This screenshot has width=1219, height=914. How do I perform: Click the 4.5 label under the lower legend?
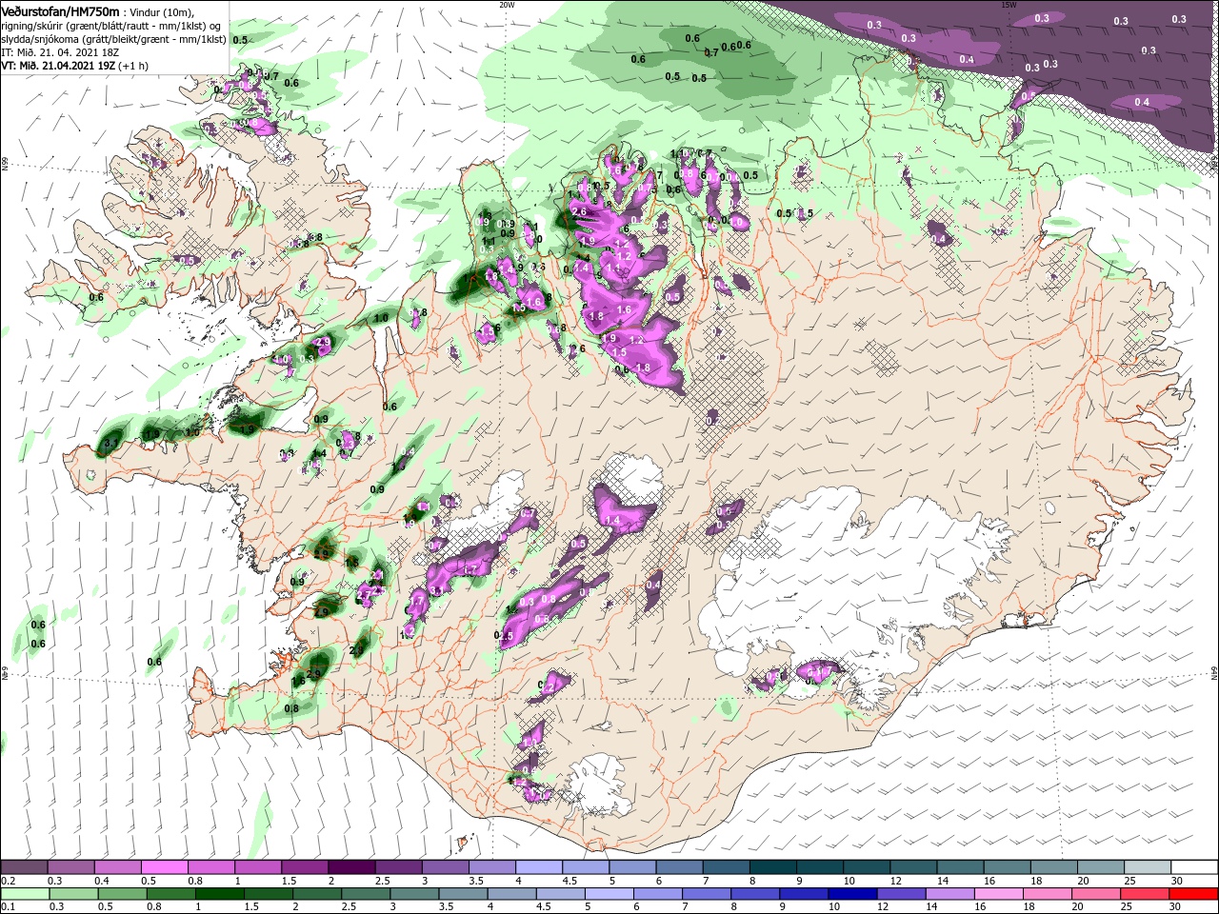pyautogui.click(x=542, y=907)
